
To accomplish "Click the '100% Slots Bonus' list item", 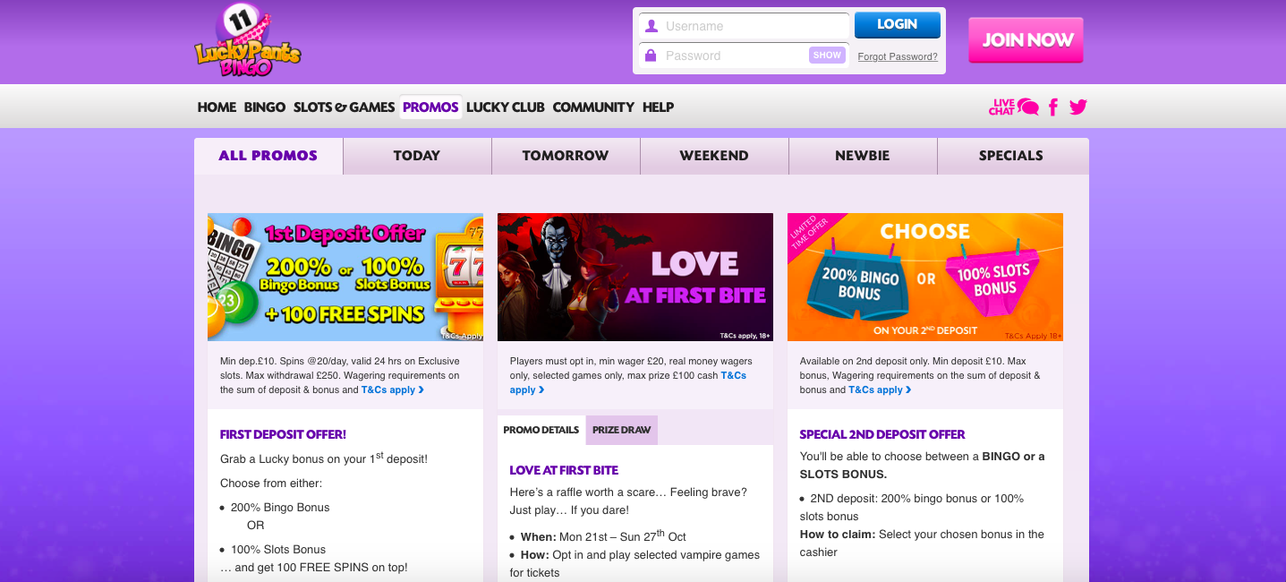I will click(278, 550).
